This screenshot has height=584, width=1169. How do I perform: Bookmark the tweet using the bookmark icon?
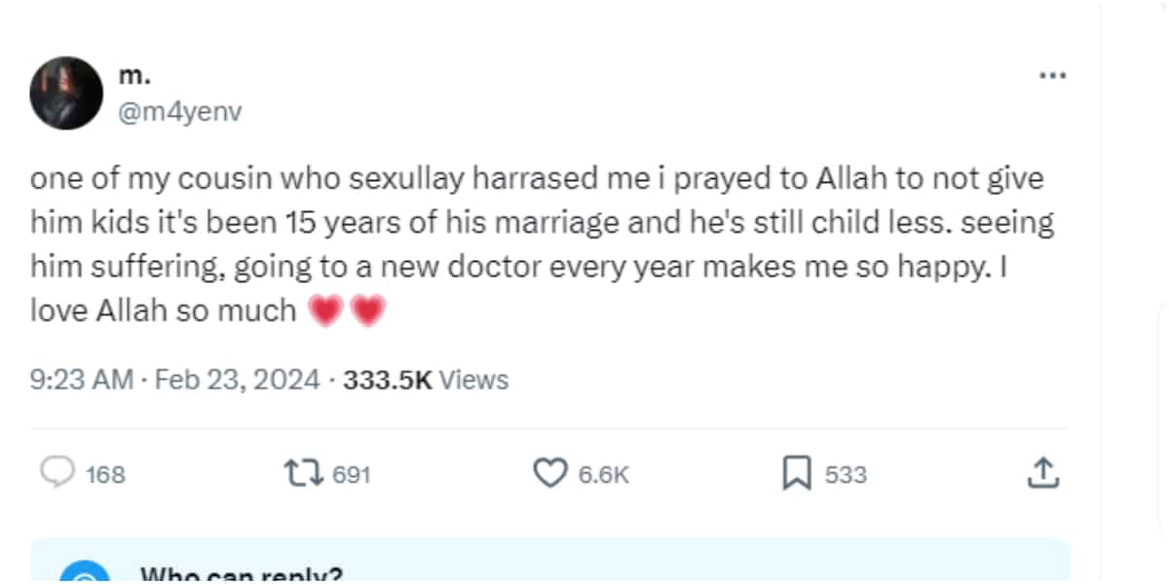click(797, 474)
